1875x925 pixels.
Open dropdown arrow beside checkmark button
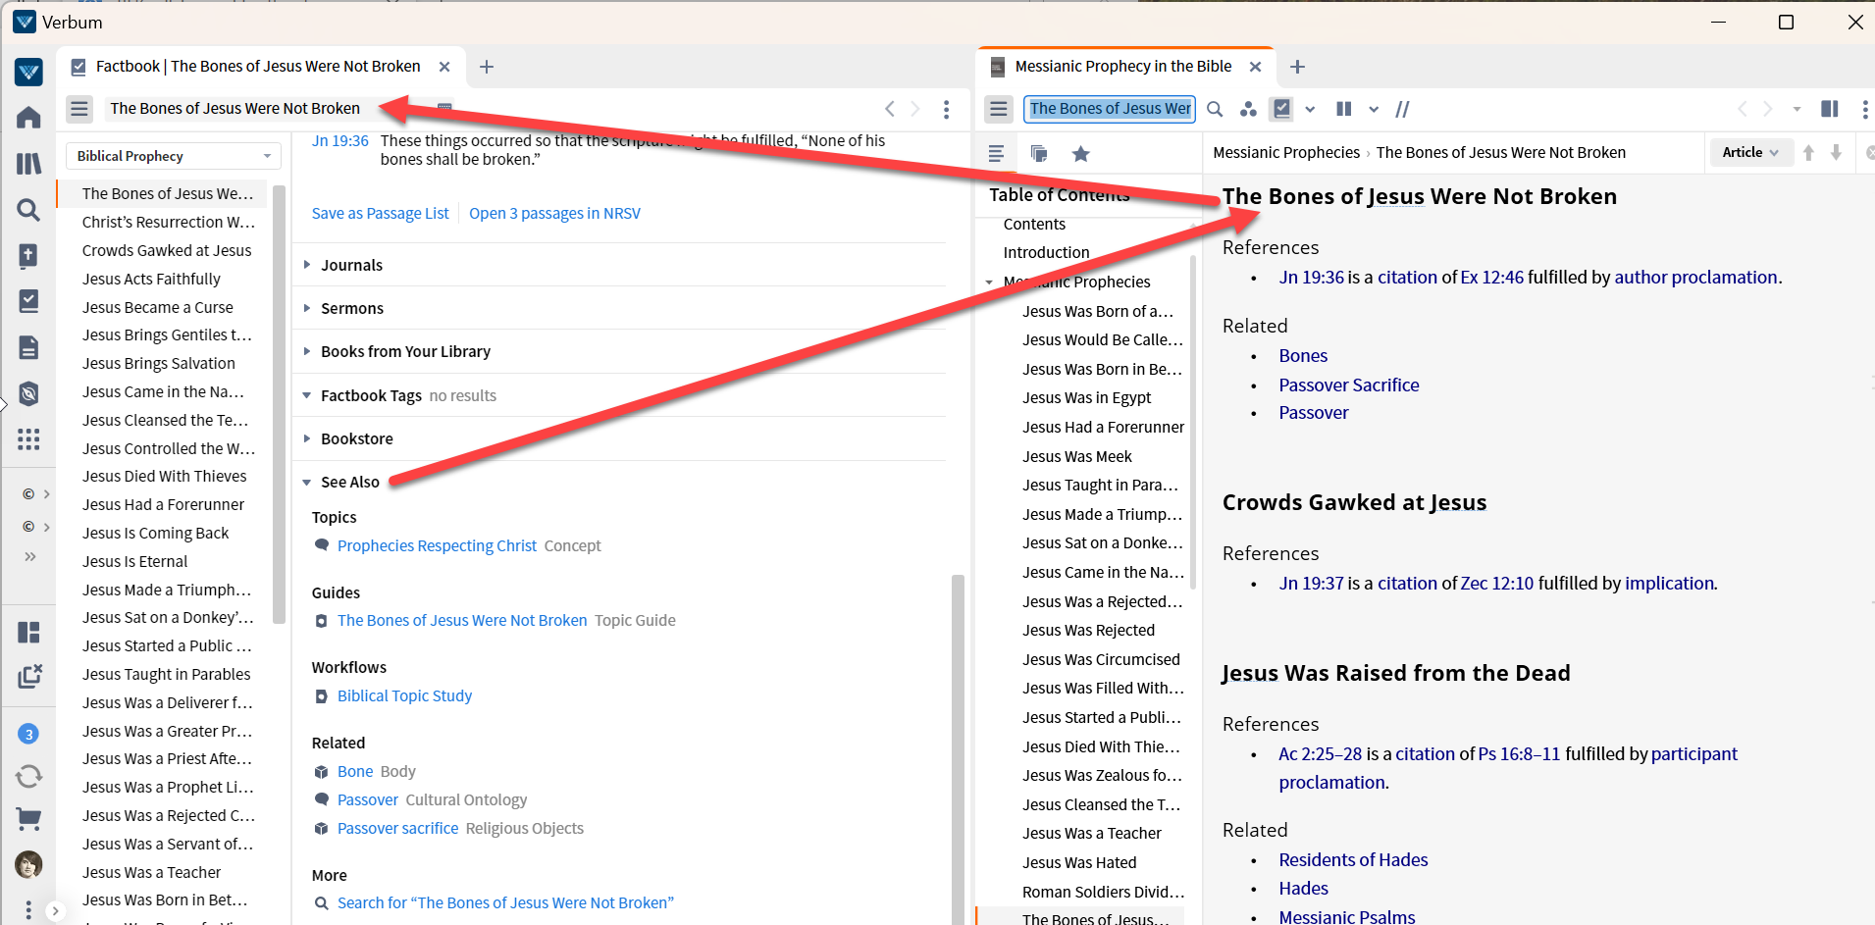coord(1310,109)
